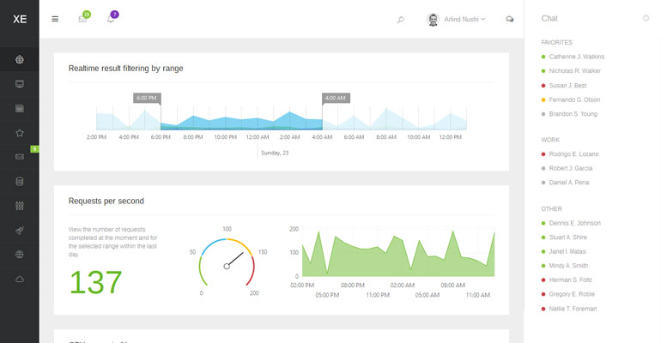
Task: Click the 6:00 PM range slider handle
Action: point(147,99)
